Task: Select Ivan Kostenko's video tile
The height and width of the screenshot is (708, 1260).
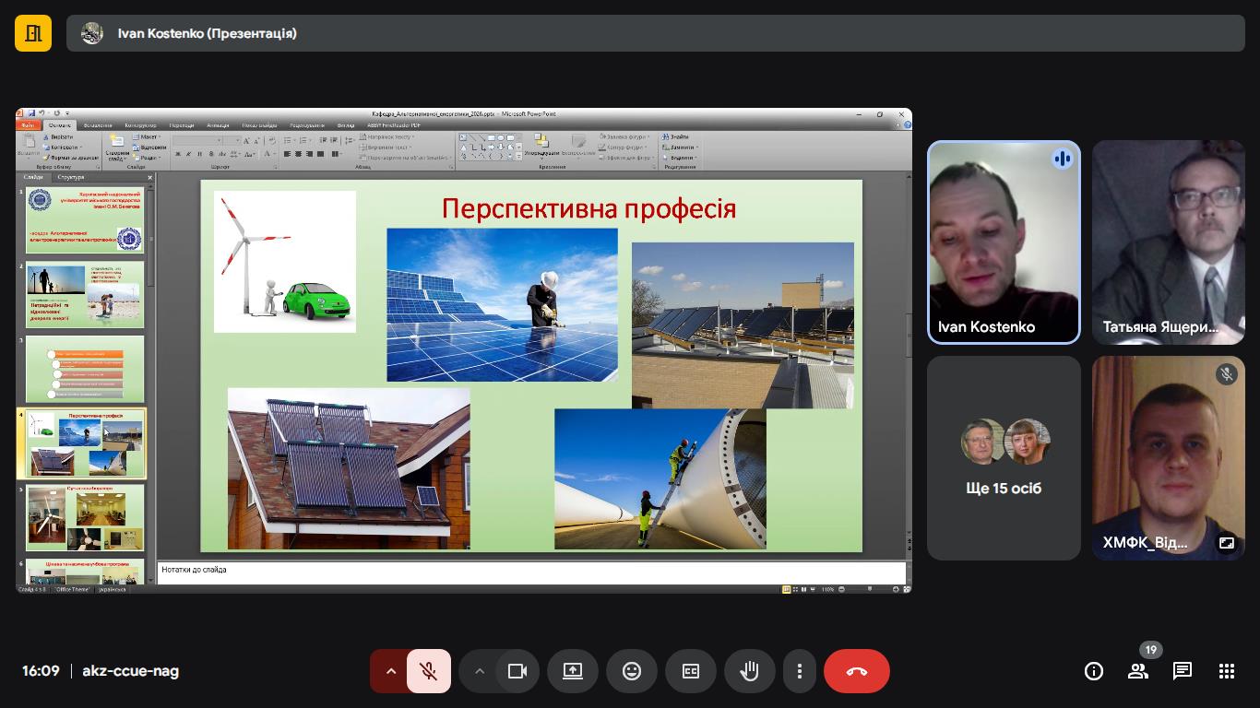Action: 1004,242
